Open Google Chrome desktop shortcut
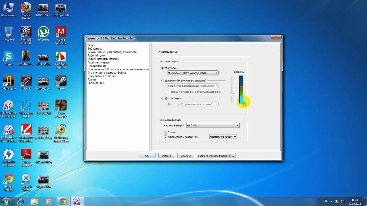This screenshot has height=206, width=367. pos(9,183)
